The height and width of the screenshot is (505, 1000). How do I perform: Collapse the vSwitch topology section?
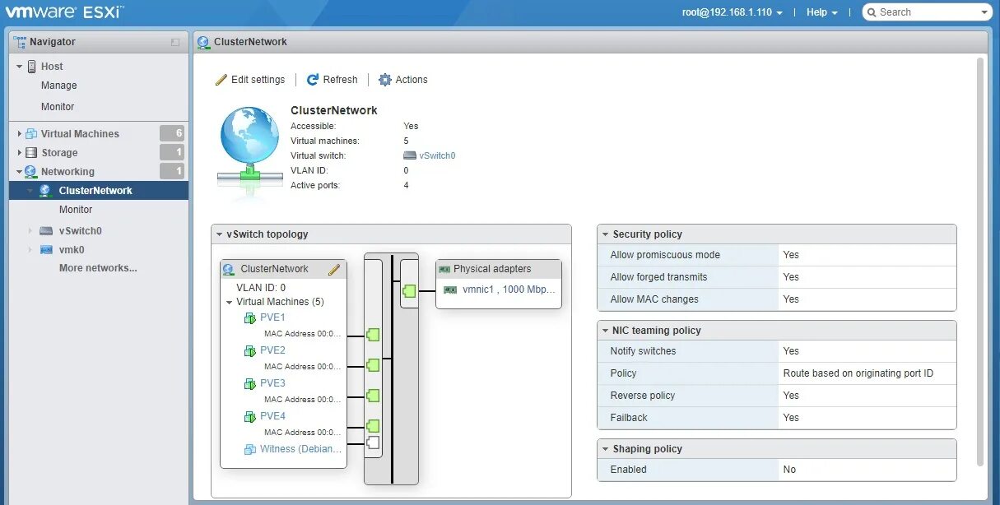[x=219, y=234]
